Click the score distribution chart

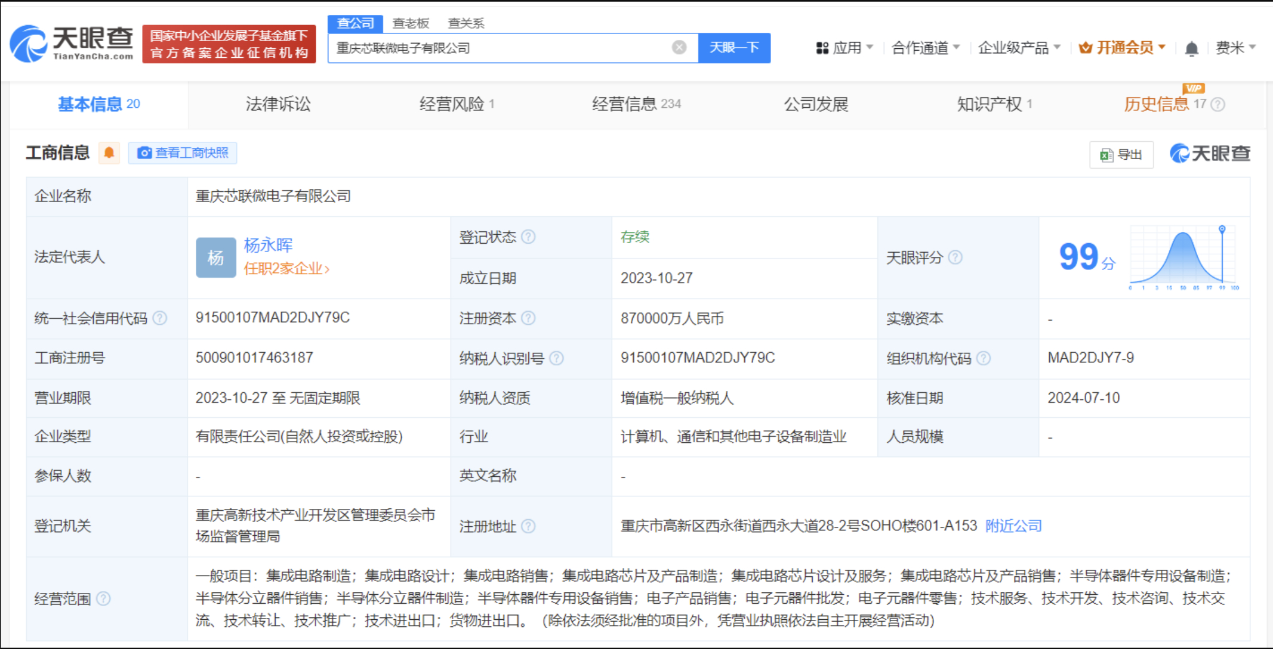point(1184,257)
